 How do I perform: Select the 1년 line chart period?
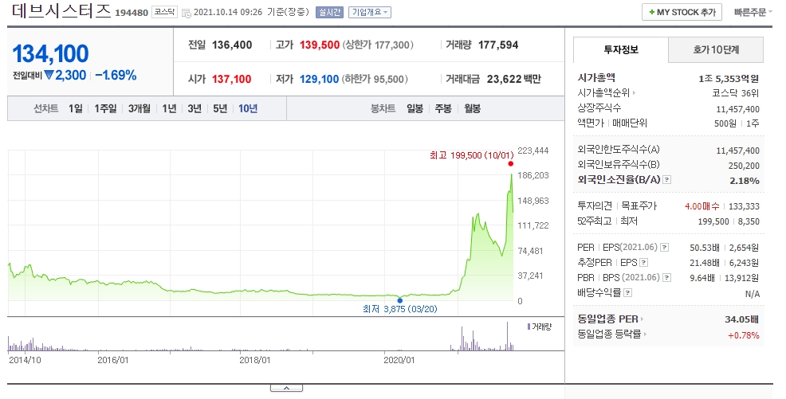[170, 108]
